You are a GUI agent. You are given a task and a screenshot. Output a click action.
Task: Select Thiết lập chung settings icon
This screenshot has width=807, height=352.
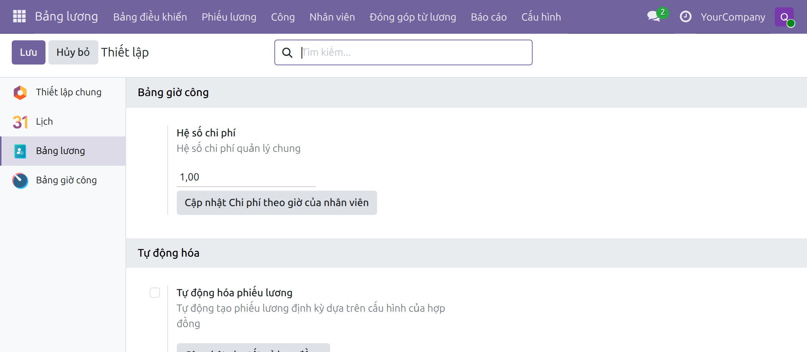pos(20,92)
